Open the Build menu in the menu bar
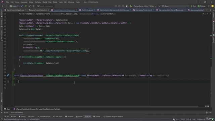The image size is (215, 121). [45, 2]
